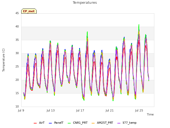Click the 30 y-axis tick label
This screenshot has width=170, height=128.
pos(17,53)
